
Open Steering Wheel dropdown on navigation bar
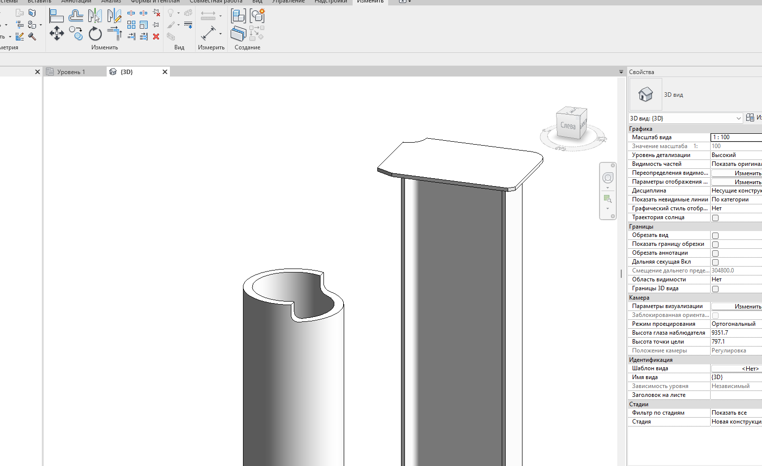point(608,188)
